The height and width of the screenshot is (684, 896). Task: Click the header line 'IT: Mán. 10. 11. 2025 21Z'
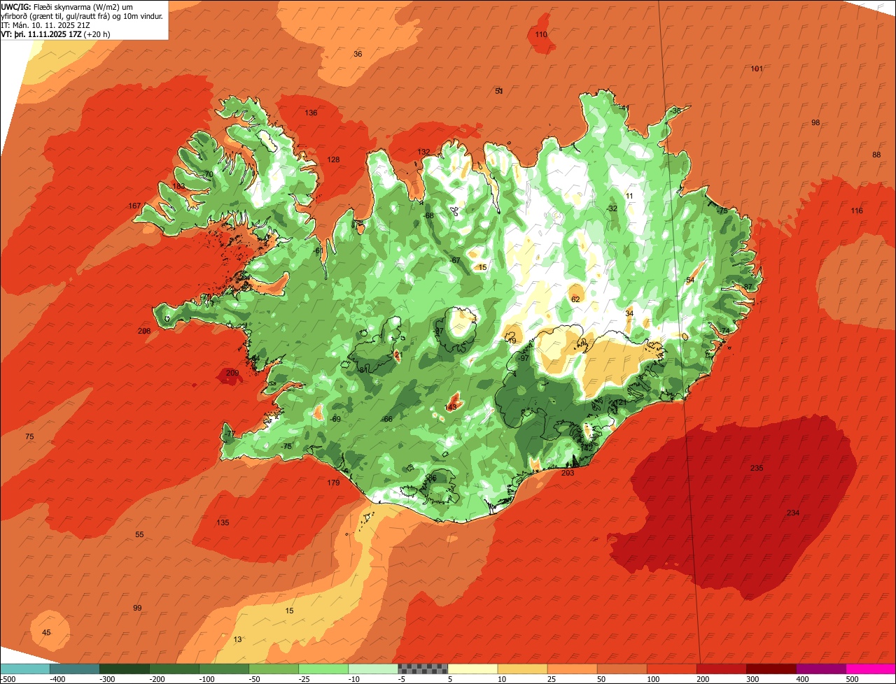pos(44,25)
